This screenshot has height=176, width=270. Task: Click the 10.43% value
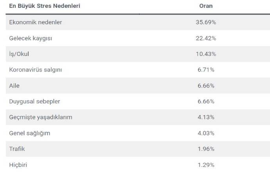tap(206, 54)
